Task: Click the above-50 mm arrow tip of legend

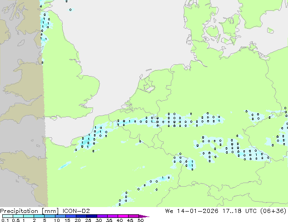Action: click(144, 216)
